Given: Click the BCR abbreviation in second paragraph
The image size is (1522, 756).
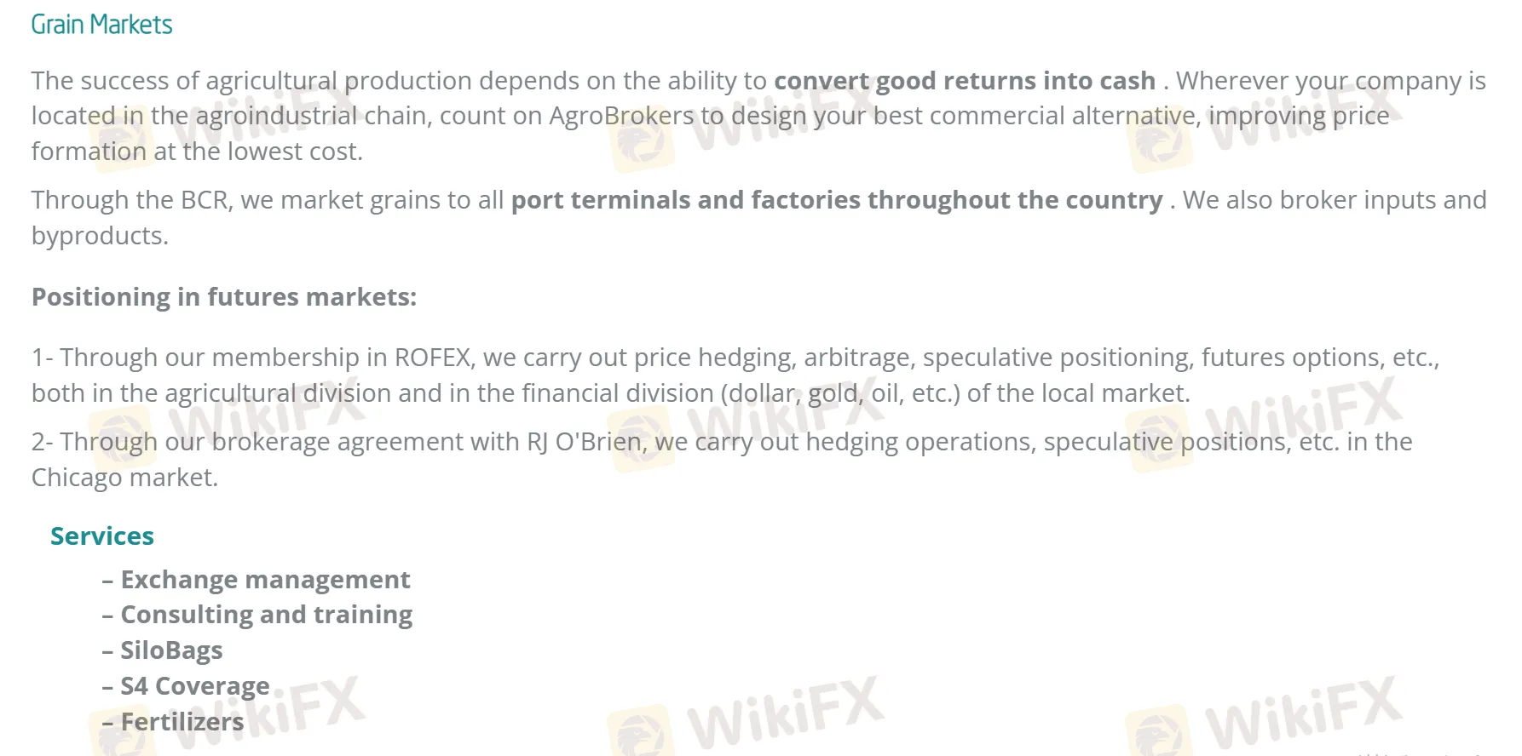Looking at the screenshot, I should pyautogui.click(x=205, y=200).
